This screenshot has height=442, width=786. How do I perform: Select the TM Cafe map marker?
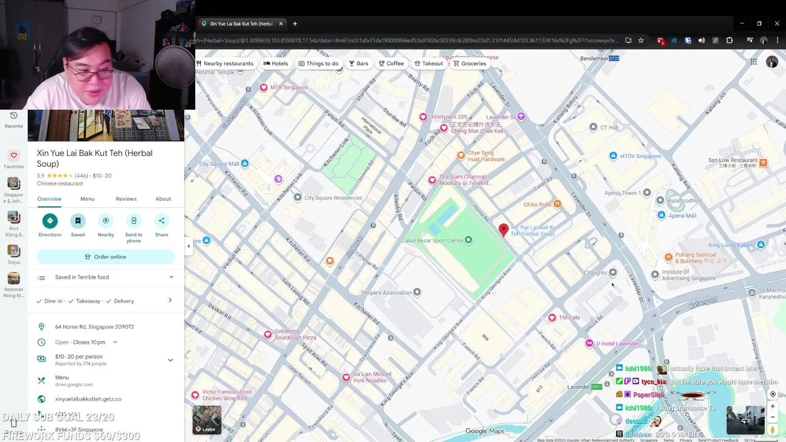tap(552, 317)
